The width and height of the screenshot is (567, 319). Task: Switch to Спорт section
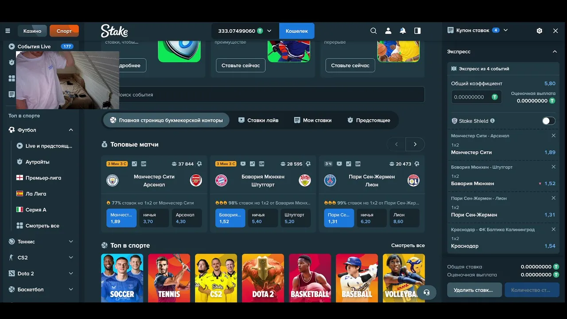click(x=64, y=31)
